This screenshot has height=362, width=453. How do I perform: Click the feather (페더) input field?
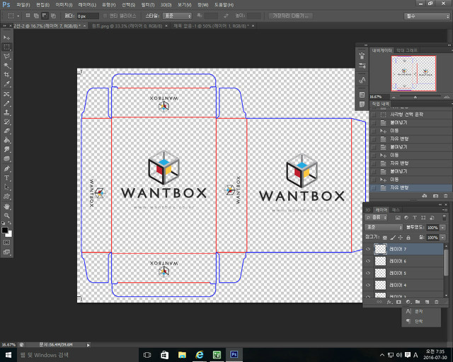pyautogui.click(x=88, y=16)
